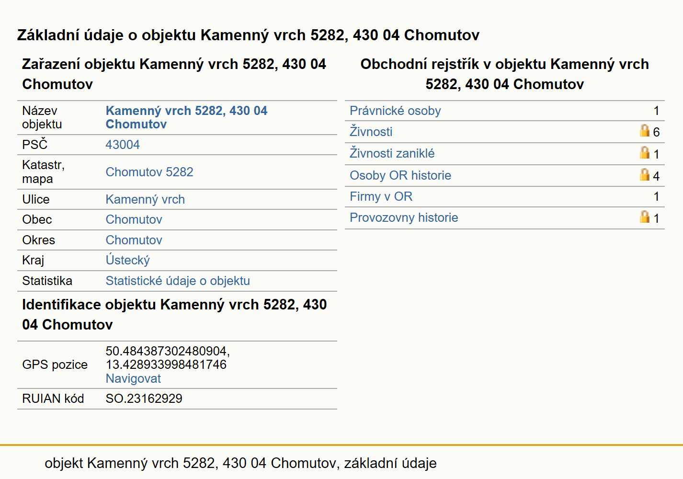Open the Živnosti link
This screenshot has width=683, height=479.
pyautogui.click(x=371, y=132)
